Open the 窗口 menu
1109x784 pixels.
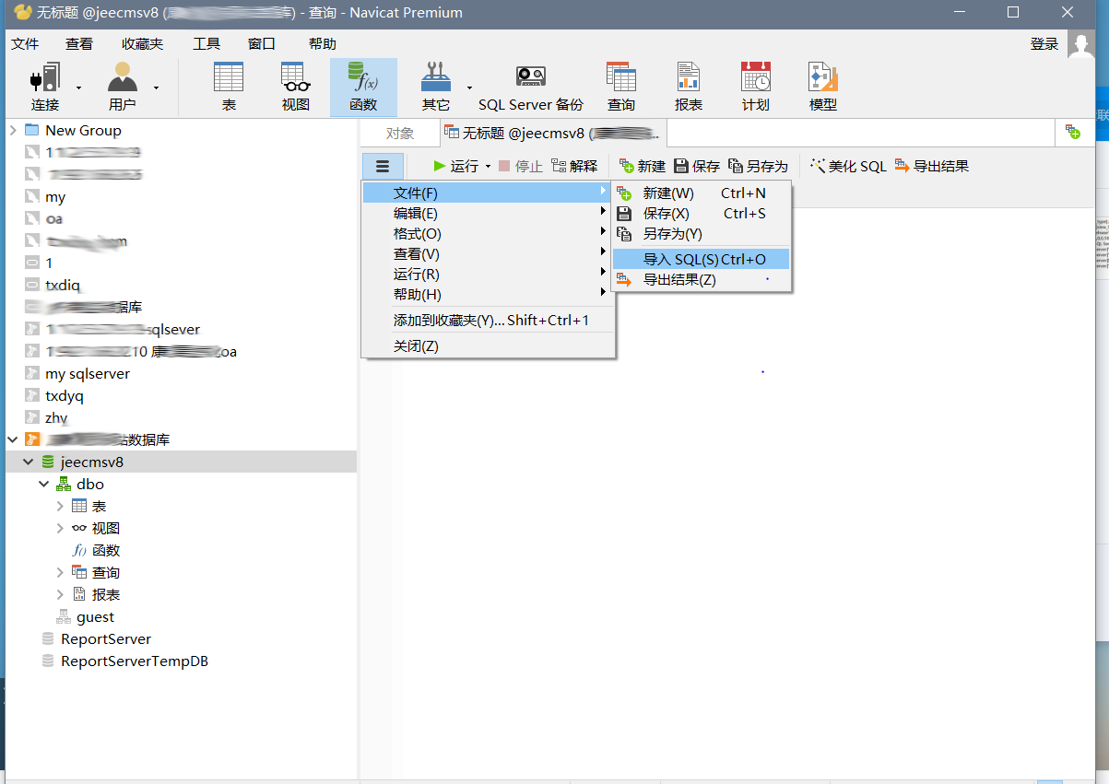click(x=262, y=43)
